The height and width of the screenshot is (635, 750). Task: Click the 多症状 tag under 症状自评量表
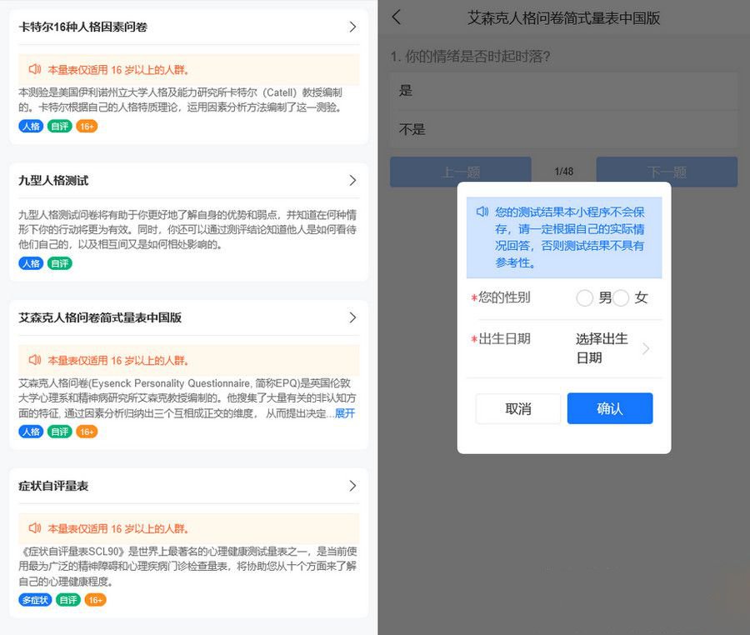[34, 599]
